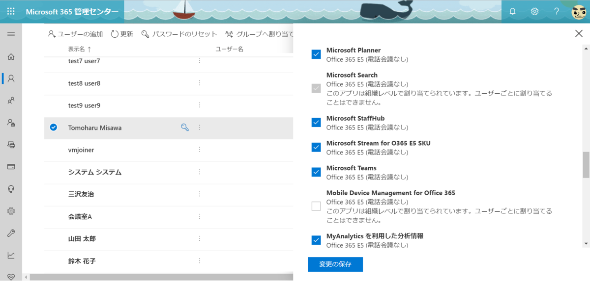The image size is (590, 281).
Task: Click disabled Microsoft Search checkbox
Action: click(316, 89)
